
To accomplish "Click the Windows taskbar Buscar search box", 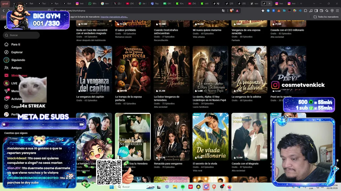I will (135, 187).
